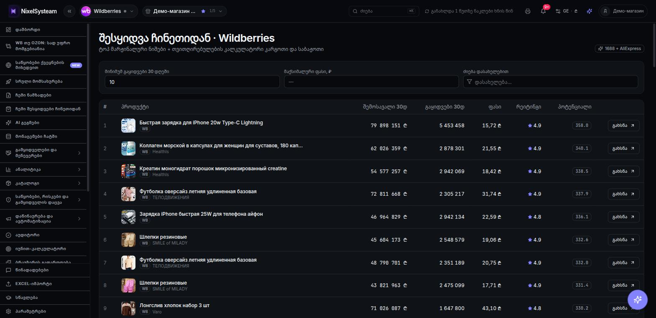Click the floating purple sparkle assistant button

[x=638, y=299]
